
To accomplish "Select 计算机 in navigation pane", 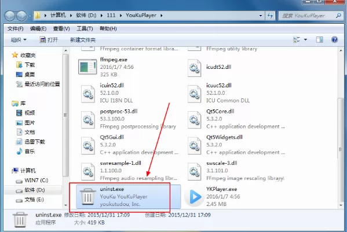I will 24,171.
